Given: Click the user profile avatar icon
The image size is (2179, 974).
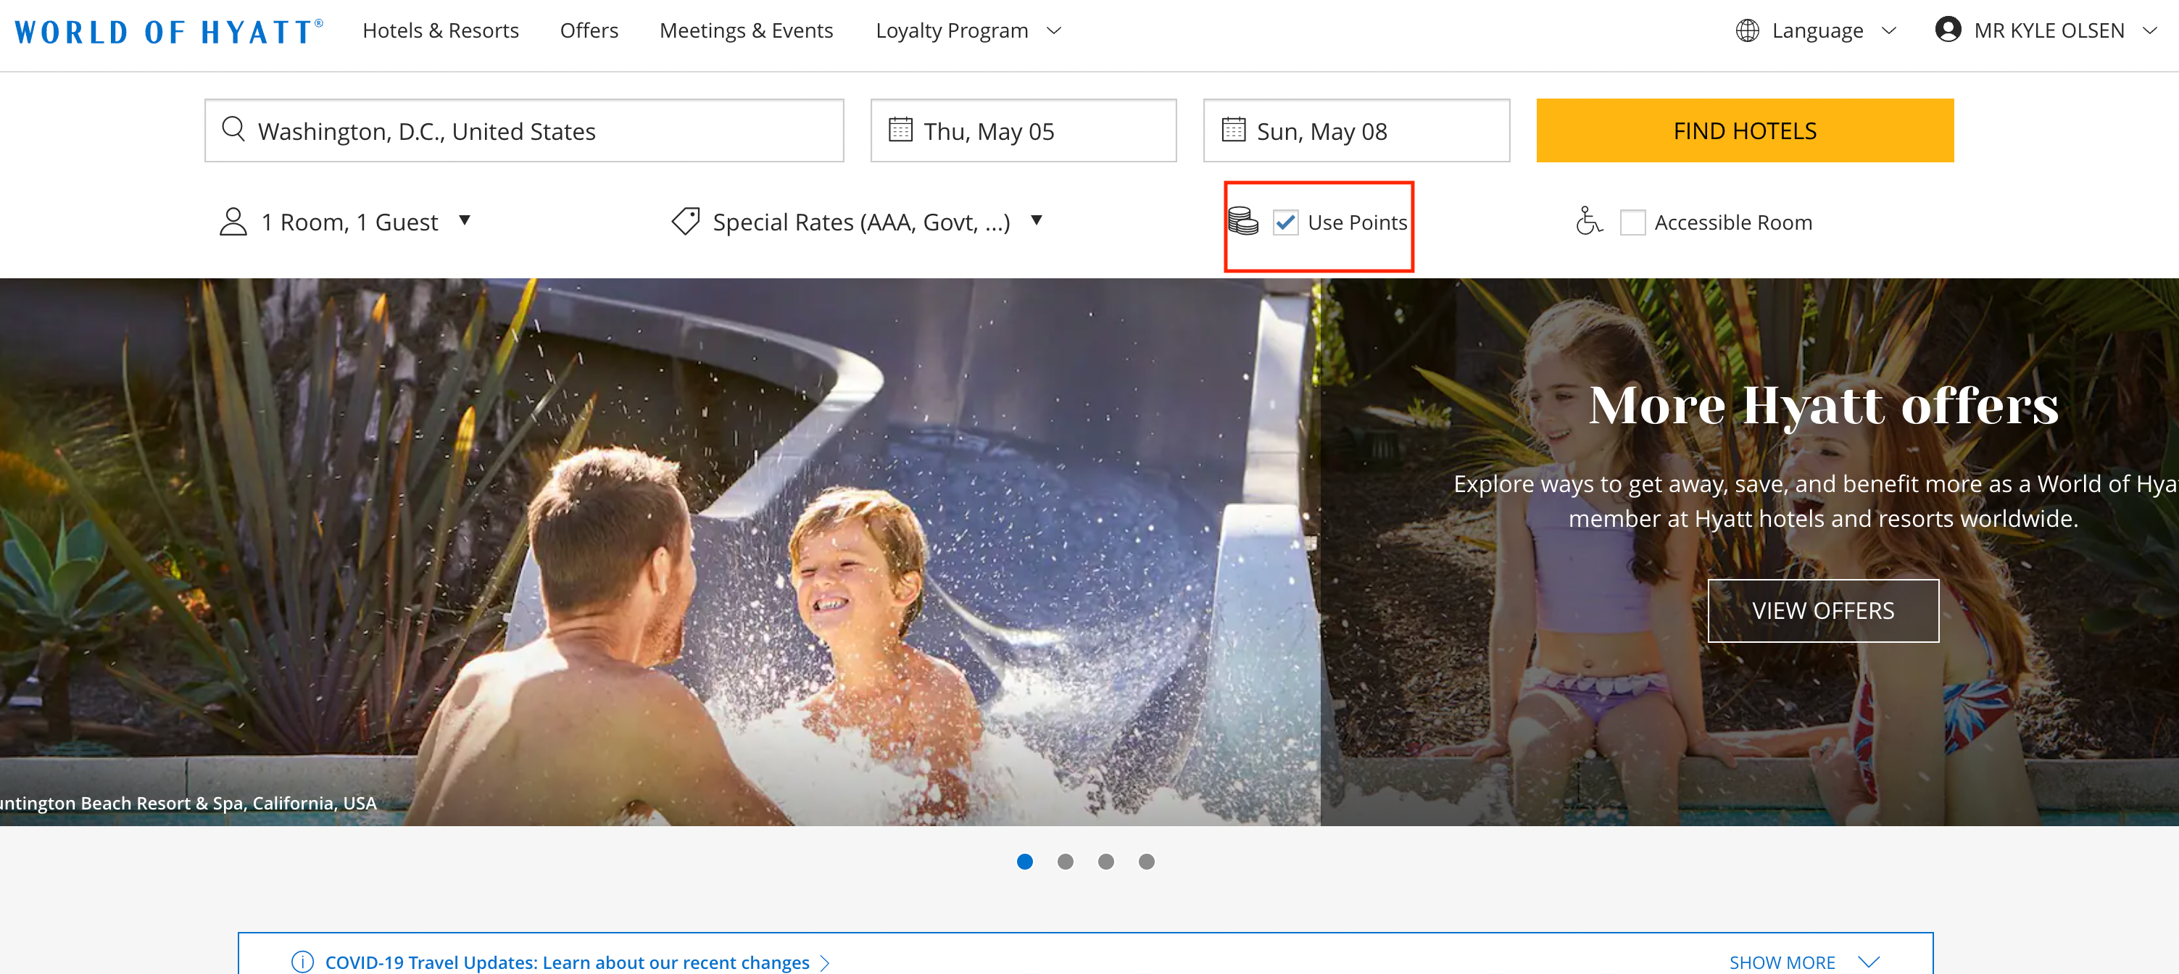Looking at the screenshot, I should (1947, 30).
